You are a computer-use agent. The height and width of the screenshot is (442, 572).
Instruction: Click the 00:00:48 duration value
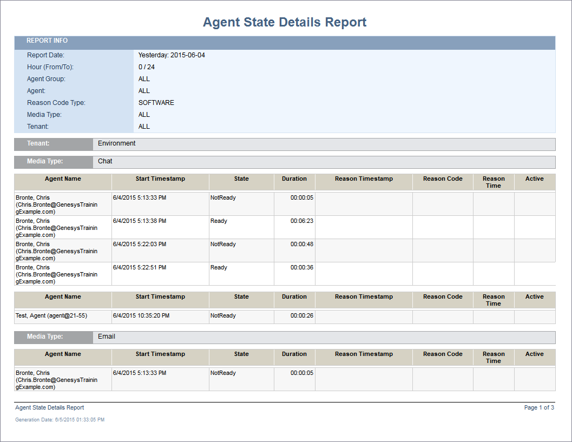(301, 244)
